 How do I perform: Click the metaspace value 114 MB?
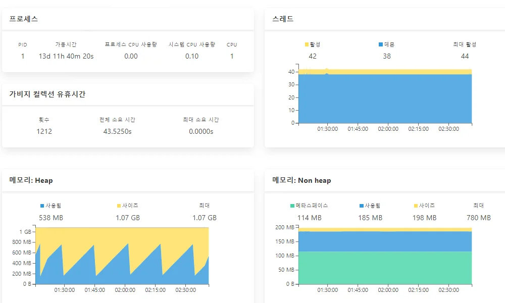(x=309, y=218)
